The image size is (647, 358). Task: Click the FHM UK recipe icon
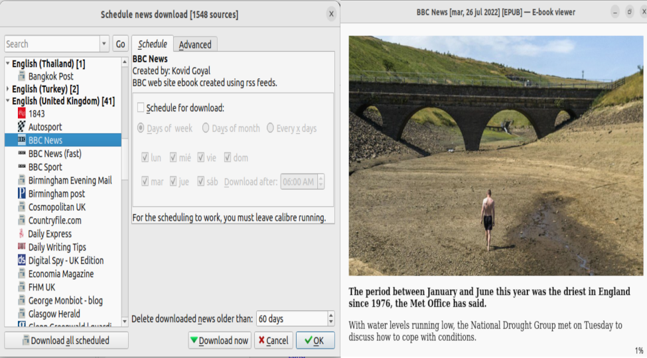(21, 286)
